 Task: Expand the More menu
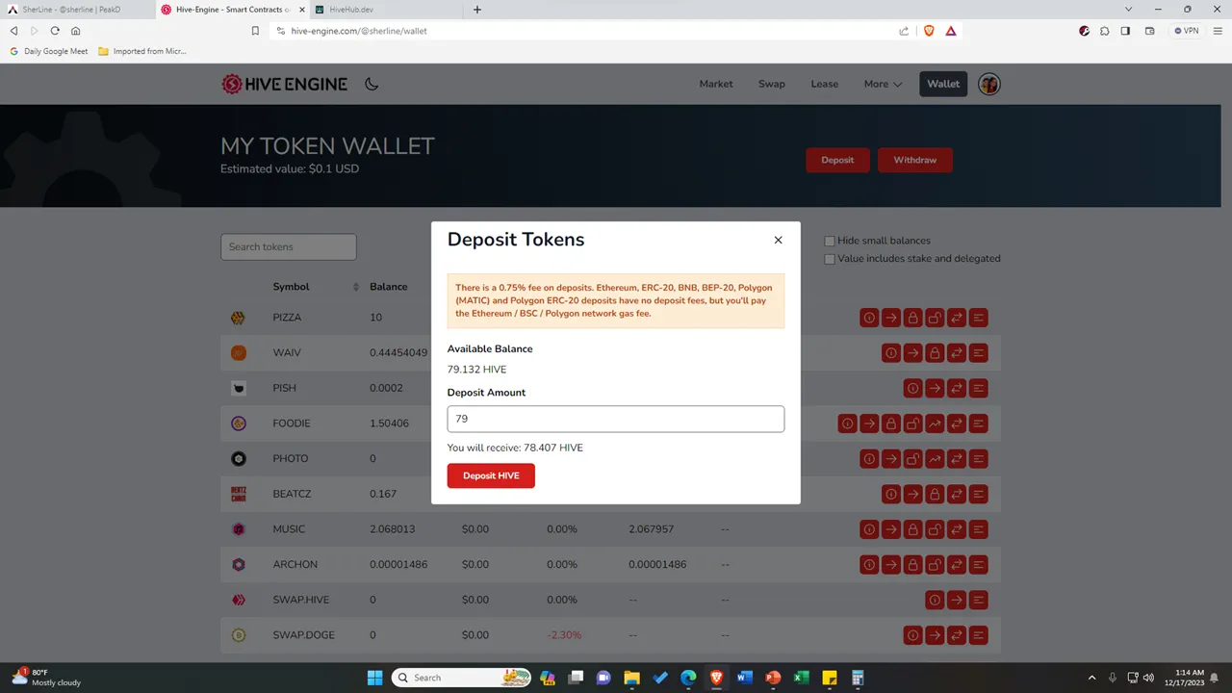coord(883,84)
